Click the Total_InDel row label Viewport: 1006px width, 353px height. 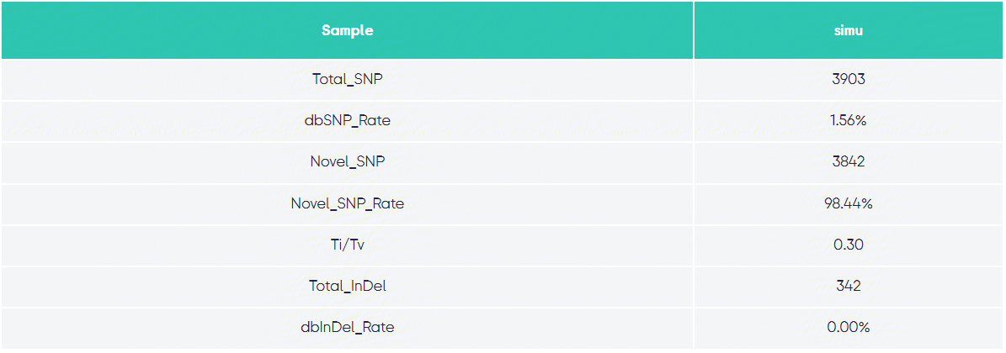pos(347,286)
